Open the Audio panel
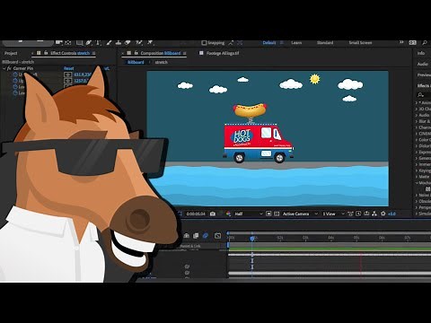The image size is (431, 323). 423,64
